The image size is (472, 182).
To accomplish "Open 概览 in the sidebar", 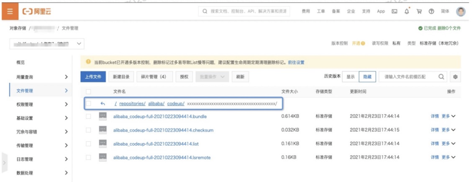I will [x=21, y=63].
